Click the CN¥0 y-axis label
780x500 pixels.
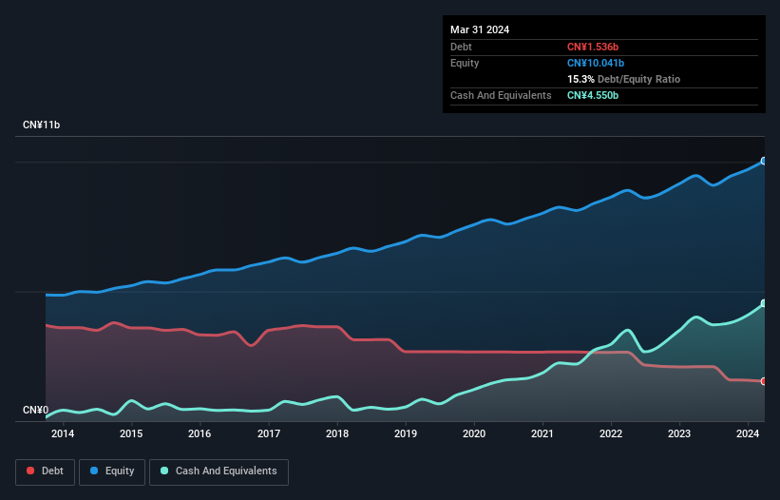[x=36, y=411]
